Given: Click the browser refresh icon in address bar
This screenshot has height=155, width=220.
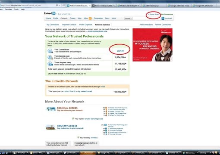Looking at the screenshot, I should pos(62,6).
